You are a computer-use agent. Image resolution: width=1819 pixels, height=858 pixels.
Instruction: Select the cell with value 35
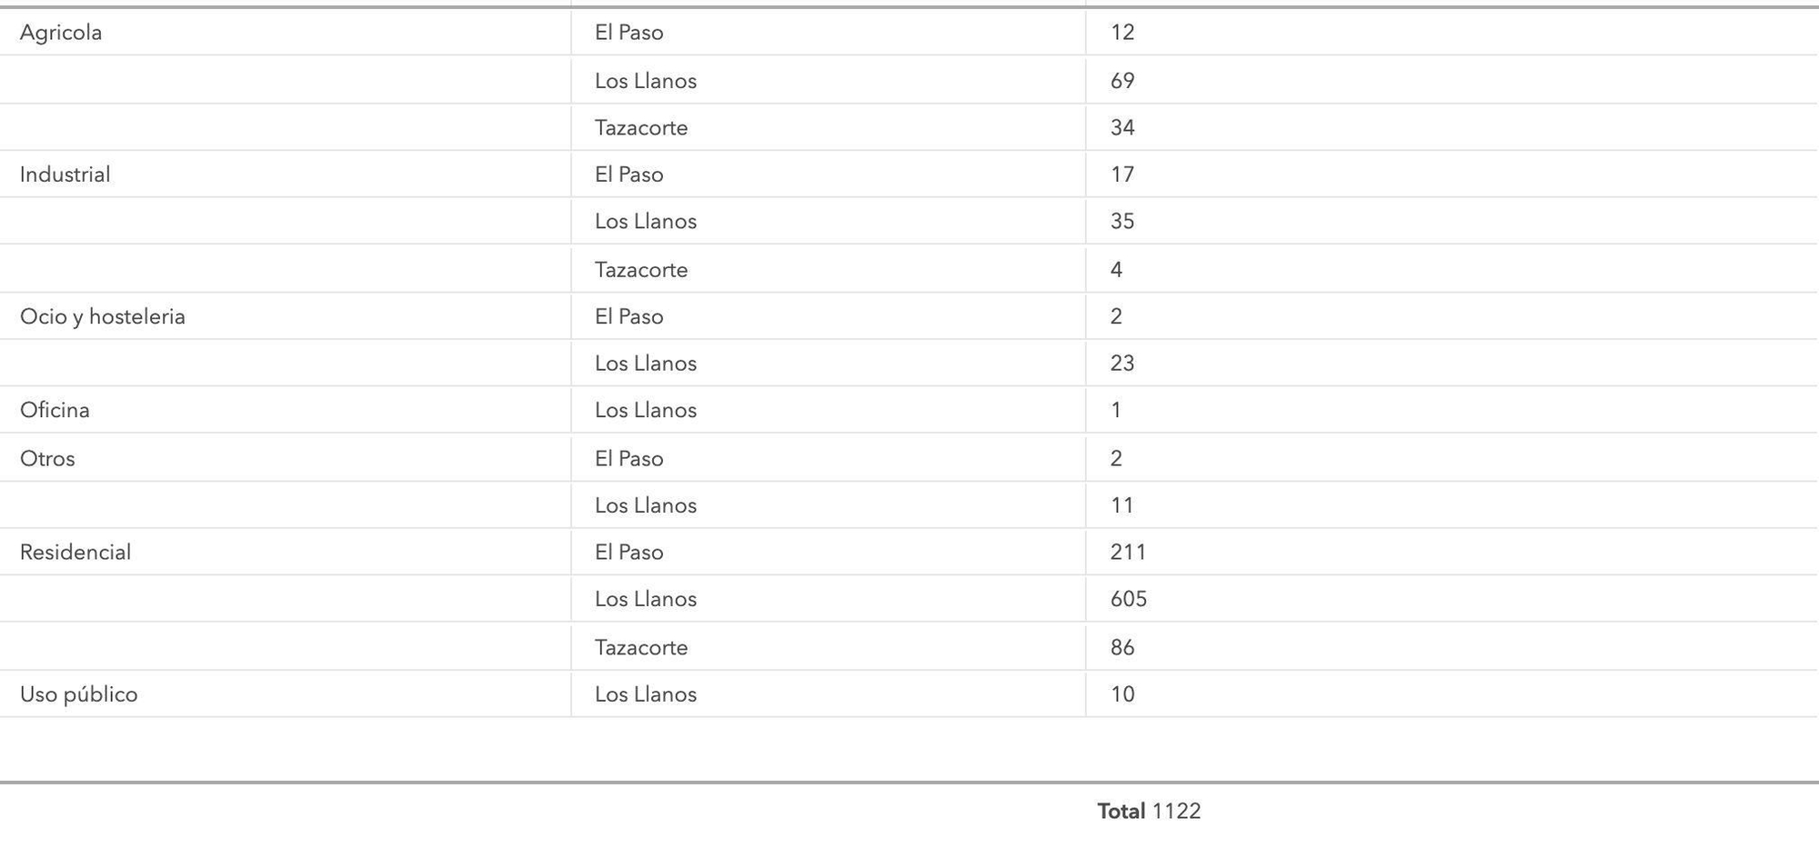[1122, 222]
